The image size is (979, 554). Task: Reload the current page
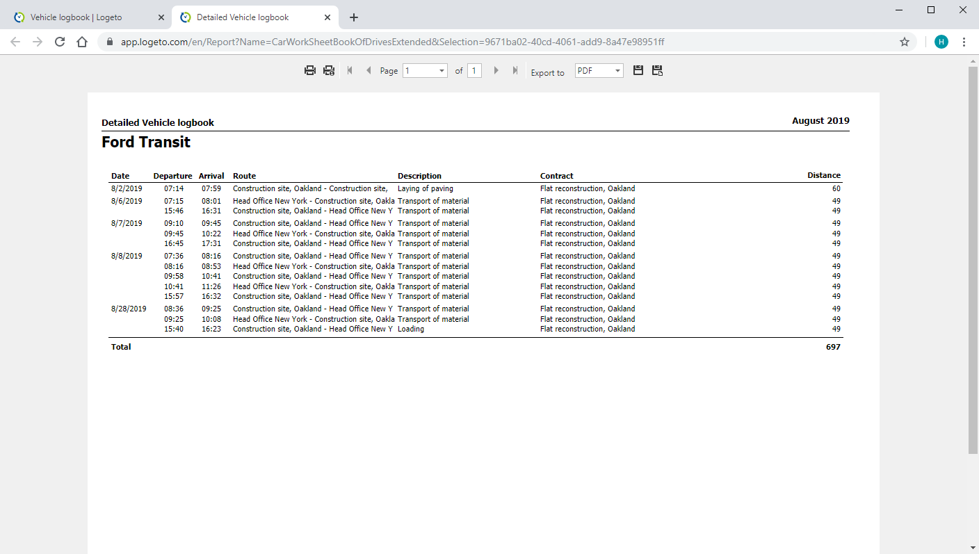pos(60,42)
